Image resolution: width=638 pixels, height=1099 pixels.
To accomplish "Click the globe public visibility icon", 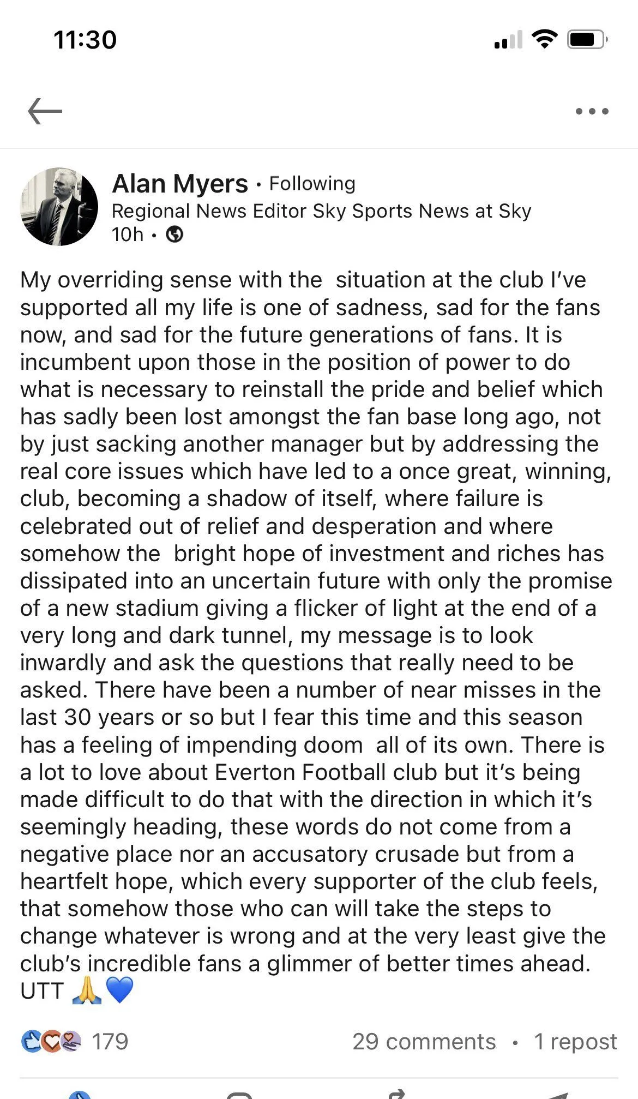I will coord(174,235).
